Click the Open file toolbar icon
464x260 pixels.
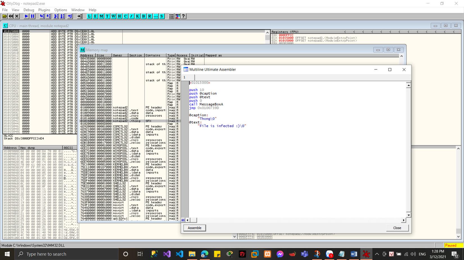[5, 16]
